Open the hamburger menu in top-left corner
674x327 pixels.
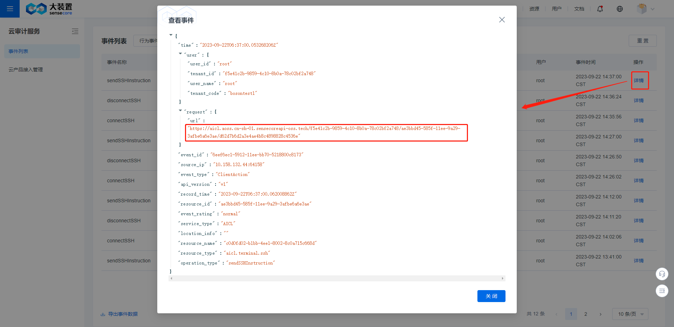click(10, 9)
